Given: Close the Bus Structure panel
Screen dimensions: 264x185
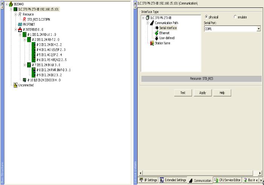Looking at the screenshot, I should [2, 3].
